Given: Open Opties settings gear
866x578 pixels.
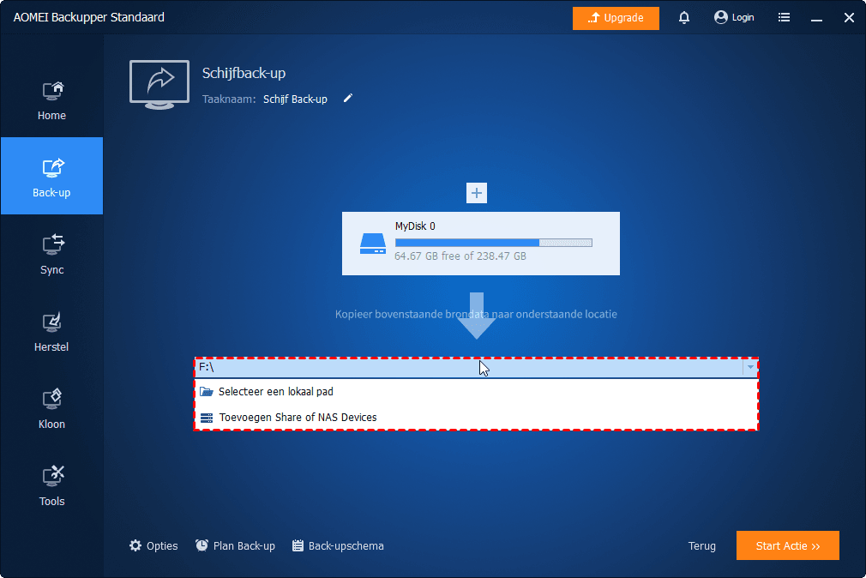Looking at the screenshot, I should point(153,546).
